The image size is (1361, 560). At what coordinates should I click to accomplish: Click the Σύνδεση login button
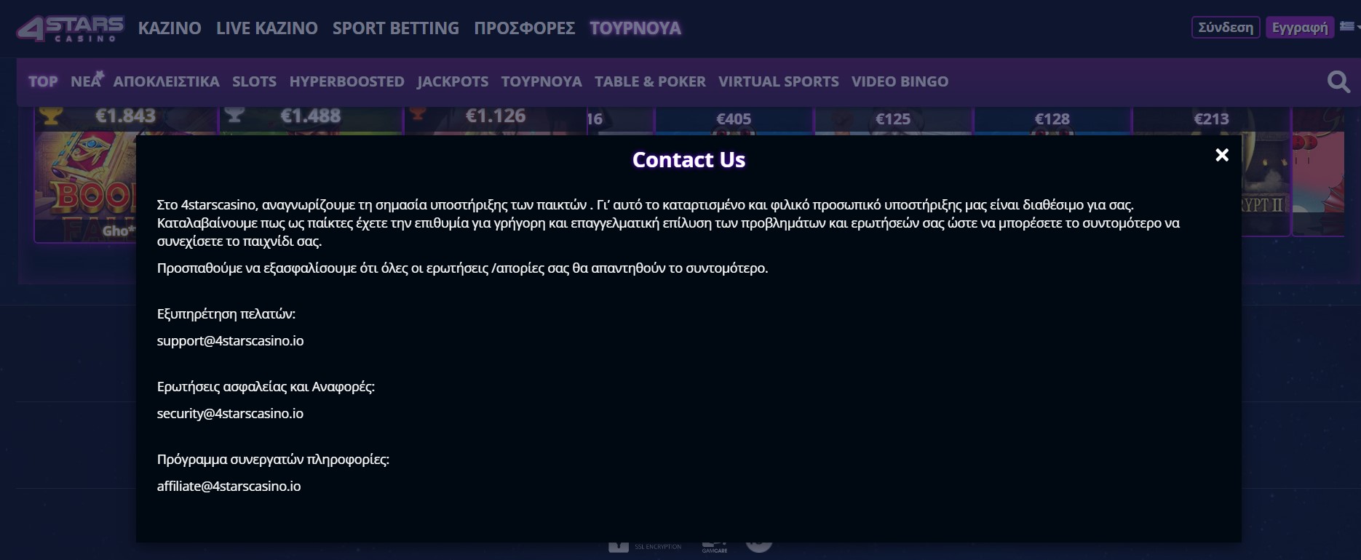click(x=1226, y=28)
